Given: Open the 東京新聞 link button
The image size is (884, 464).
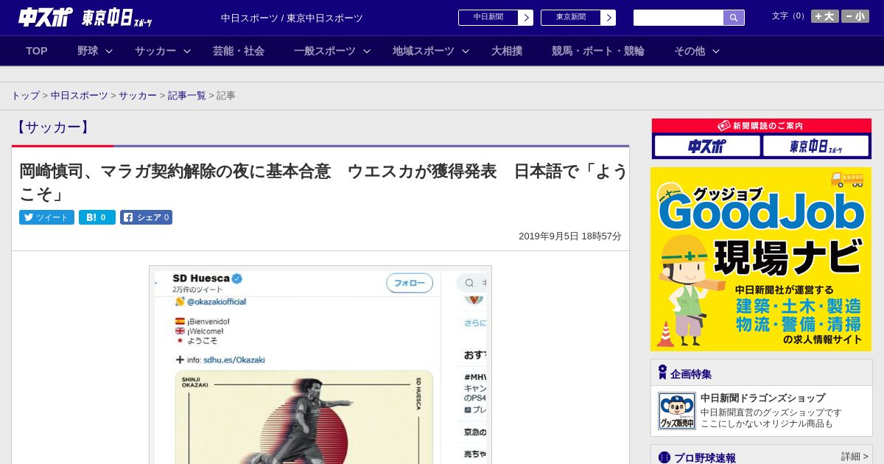Looking at the screenshot, I should click(x=571, y=18).
